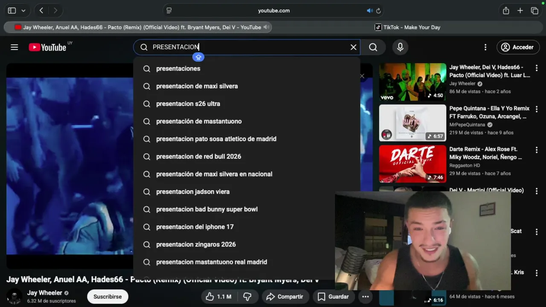546x307 pixels.
Task: Visit MrPepeQuintana channel link
Action: pos(467,125)
